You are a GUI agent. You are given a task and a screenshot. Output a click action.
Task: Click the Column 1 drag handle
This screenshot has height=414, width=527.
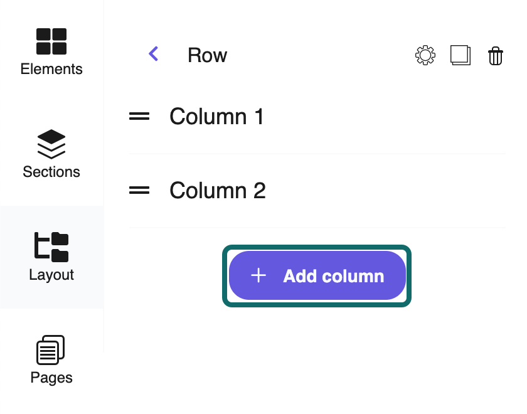139,116
